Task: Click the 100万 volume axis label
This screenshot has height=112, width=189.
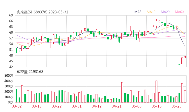Action: point(8,97)
